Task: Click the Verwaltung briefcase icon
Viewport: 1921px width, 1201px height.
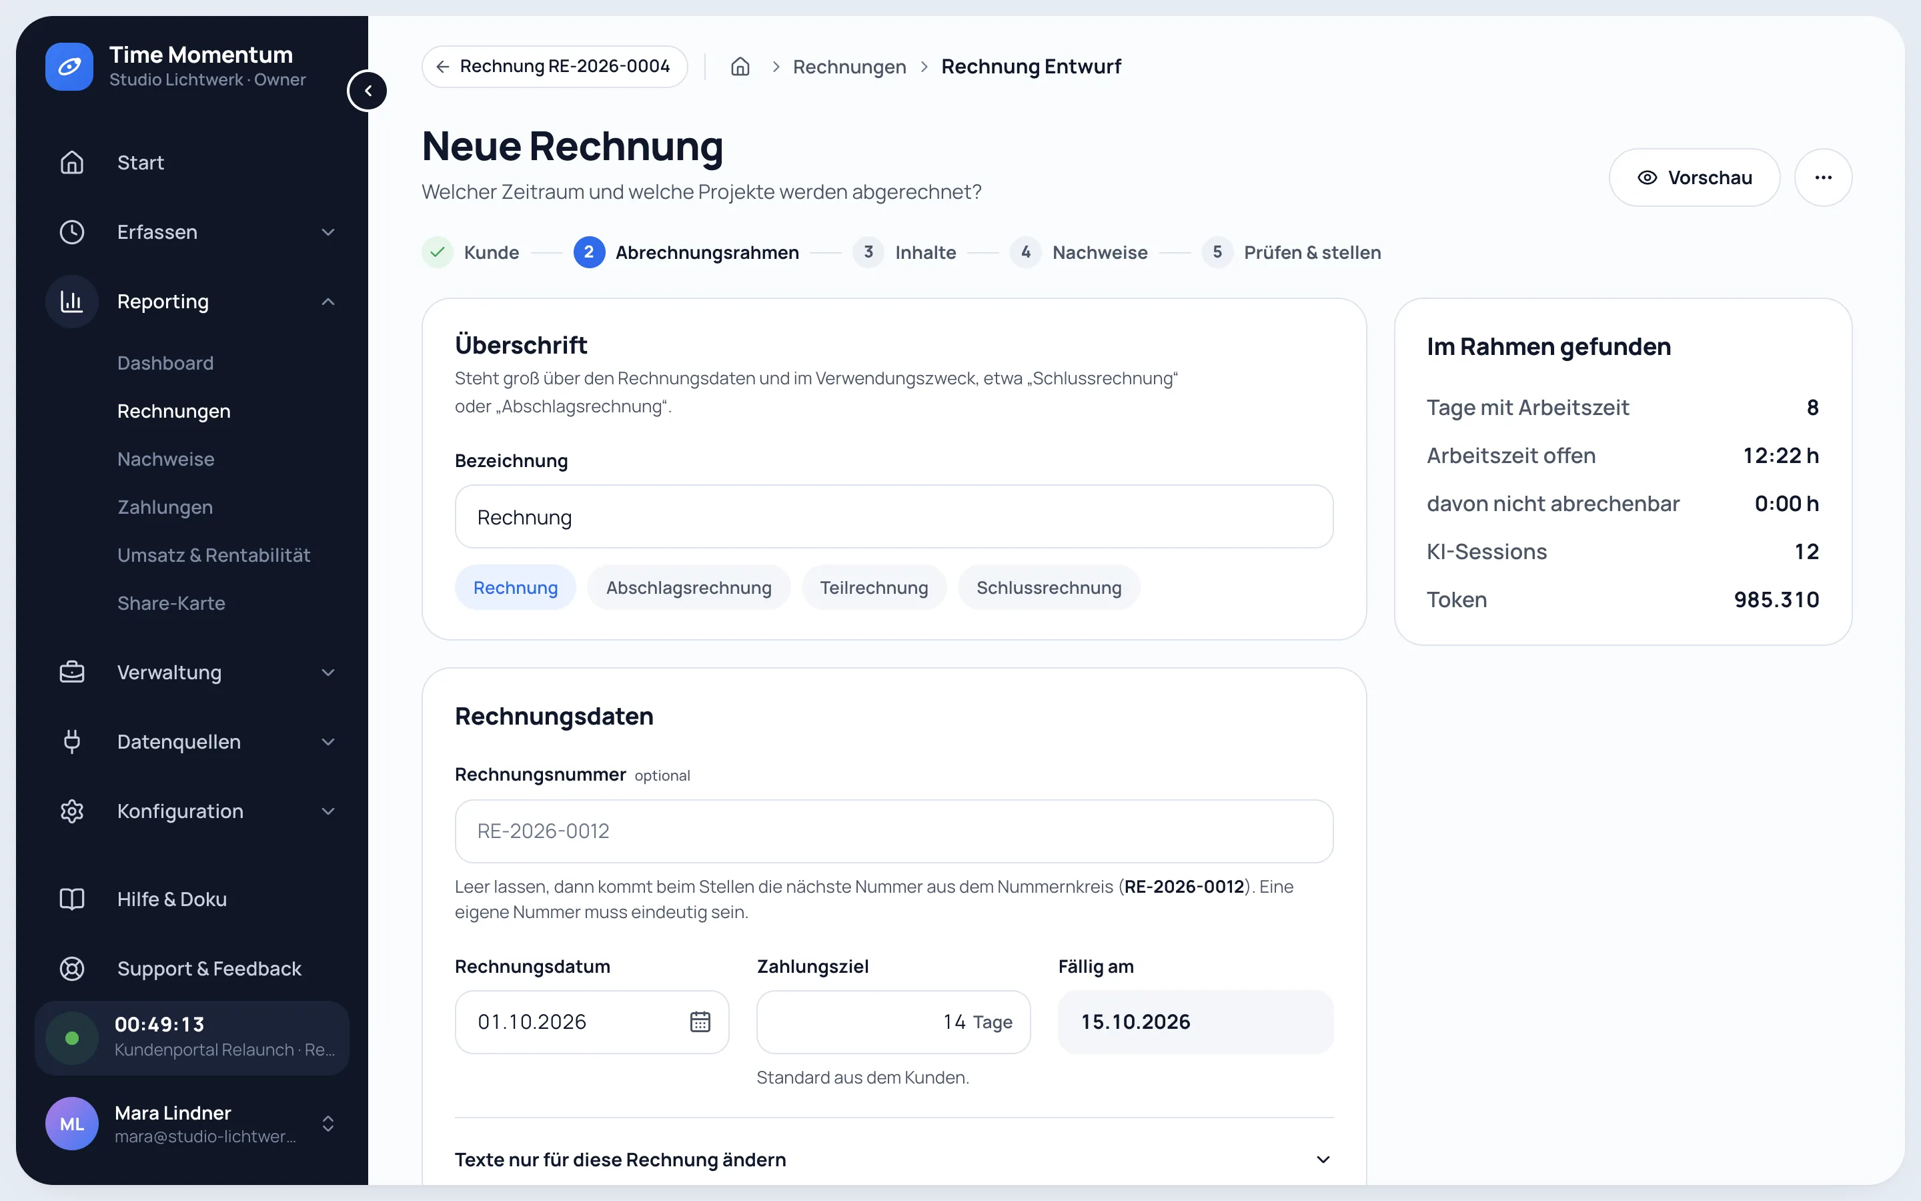Action: [x=72, y=672]
